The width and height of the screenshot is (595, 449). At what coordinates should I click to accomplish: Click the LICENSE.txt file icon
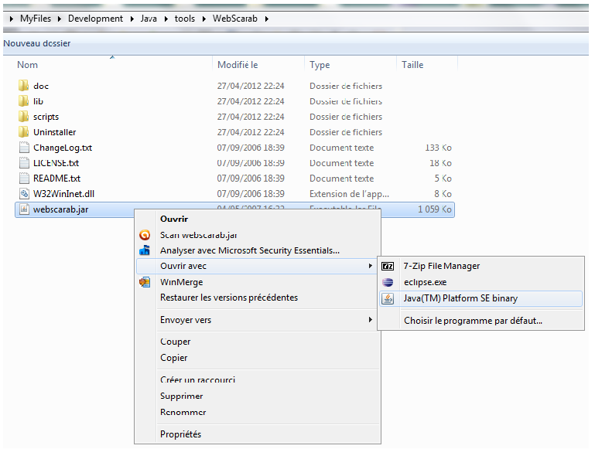(24, 163)
